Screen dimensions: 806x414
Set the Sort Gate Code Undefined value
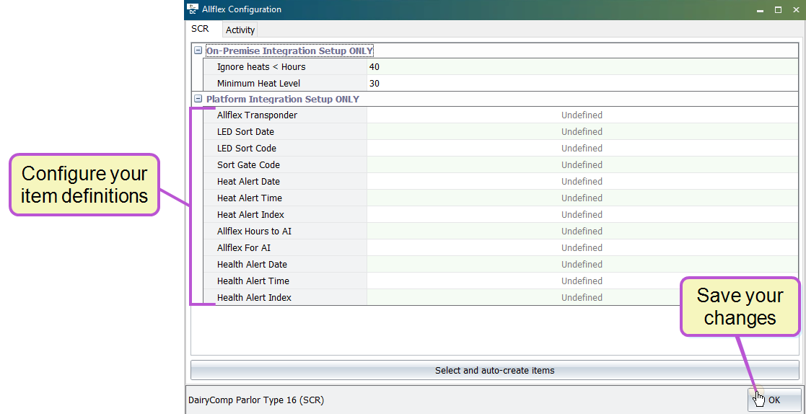pos(583,165)
